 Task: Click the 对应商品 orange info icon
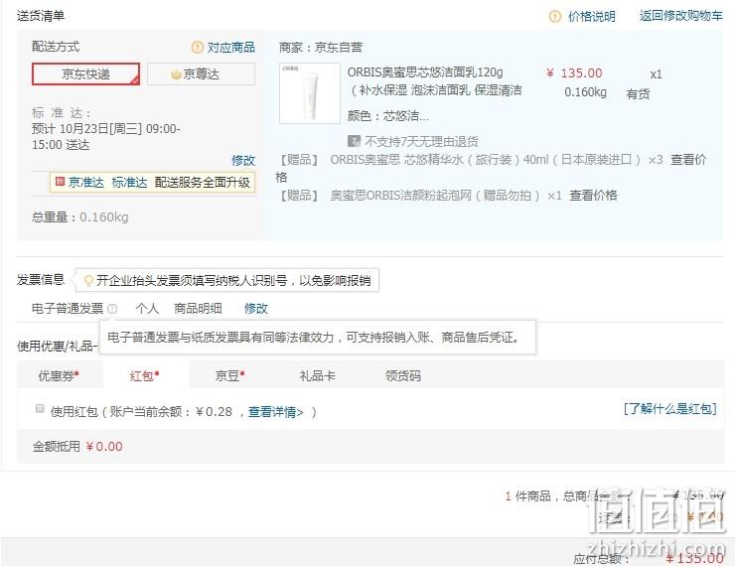coord(198,47)
